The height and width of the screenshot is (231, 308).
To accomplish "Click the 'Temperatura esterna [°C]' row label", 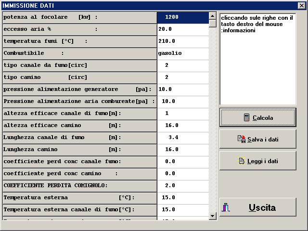I will point(80,198).
